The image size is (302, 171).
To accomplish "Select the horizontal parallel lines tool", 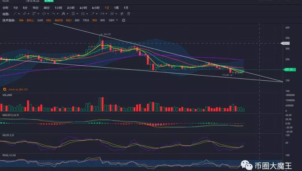I will point(73,14).
